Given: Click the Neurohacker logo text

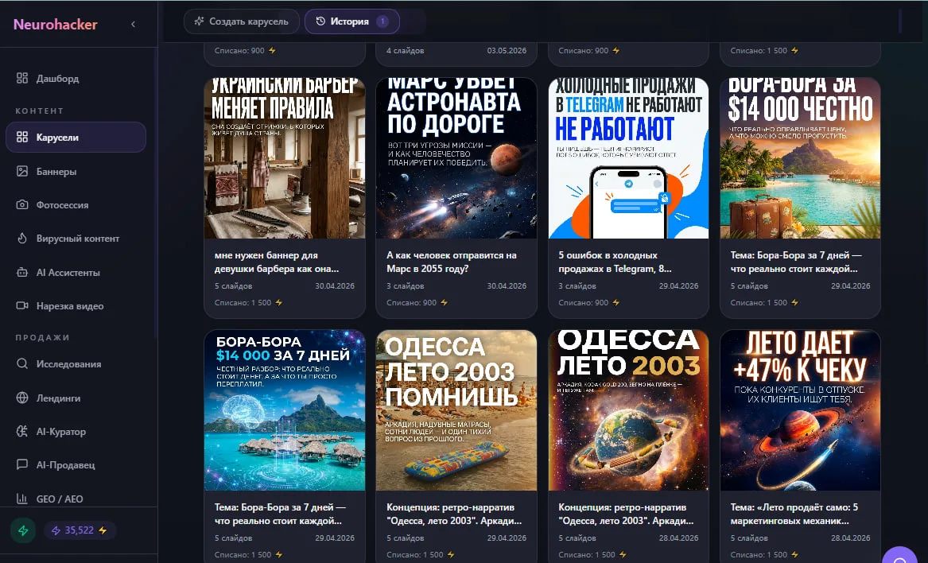Looking at the screenshot, I should click(55, 25).
